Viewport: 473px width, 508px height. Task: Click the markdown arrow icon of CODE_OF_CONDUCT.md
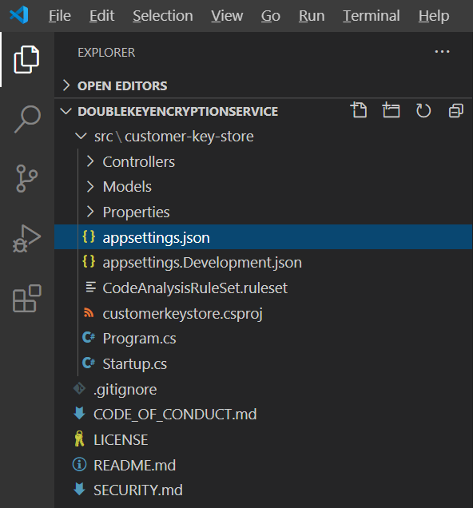(x=79, y=414)
